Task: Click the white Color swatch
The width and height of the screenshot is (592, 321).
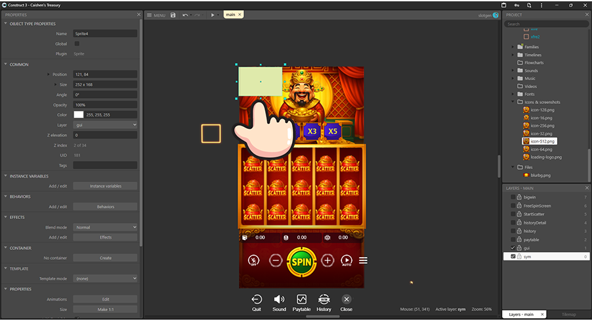Action: coord(78,115)
